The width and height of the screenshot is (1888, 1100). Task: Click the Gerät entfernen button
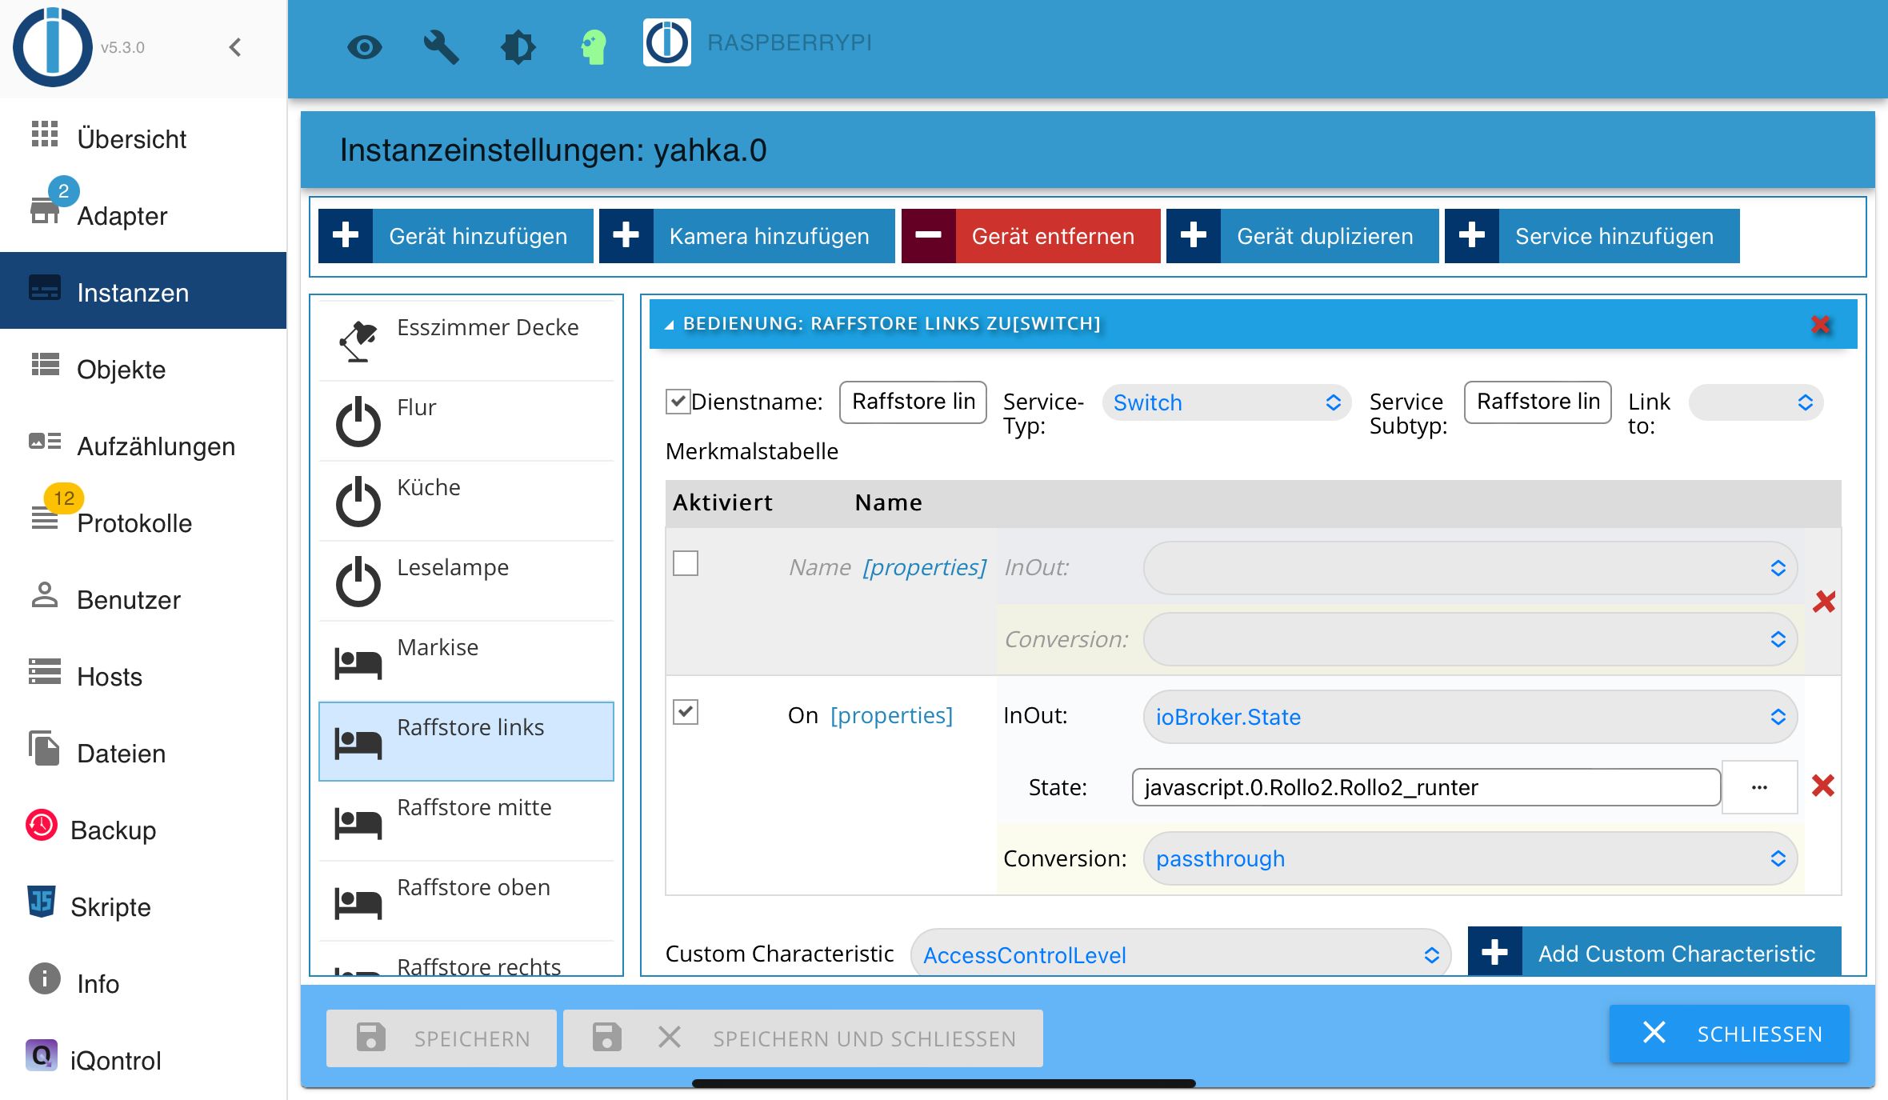point(1030,236)
